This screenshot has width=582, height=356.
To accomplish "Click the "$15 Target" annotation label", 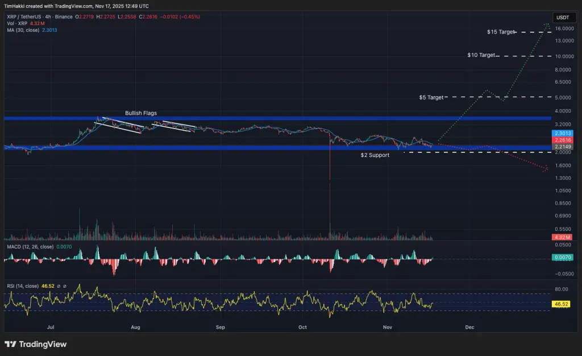I will point(501,32).
